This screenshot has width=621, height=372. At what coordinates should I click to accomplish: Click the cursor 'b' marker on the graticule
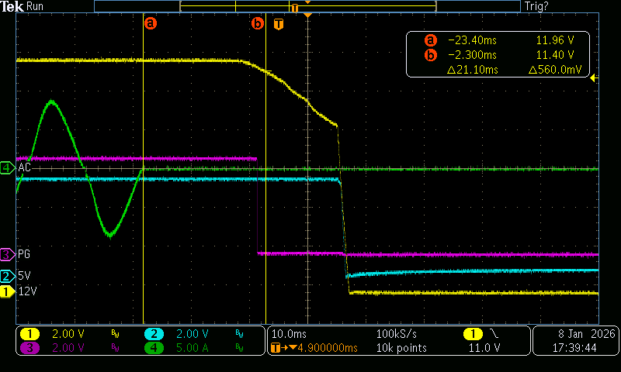257,23
